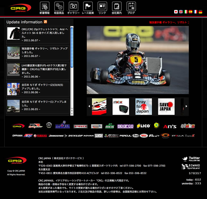Viewport: 207px width, 199px height.
Task: Click the Bell helmets sponsor logo
Action: (144, 136)
